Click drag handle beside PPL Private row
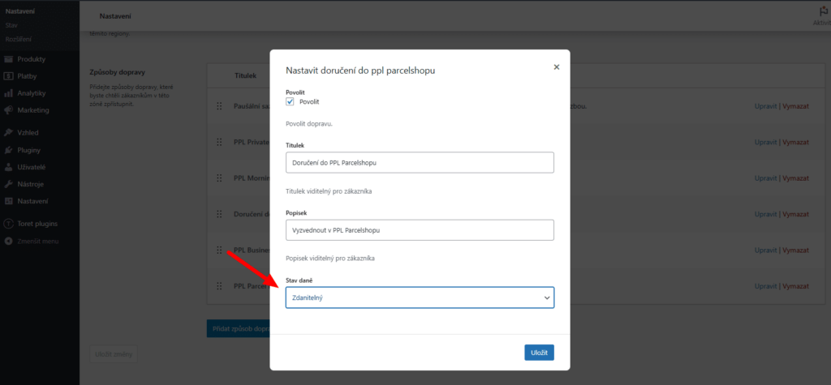This screenshot has width=831, height=385. [x=219, y=142]
